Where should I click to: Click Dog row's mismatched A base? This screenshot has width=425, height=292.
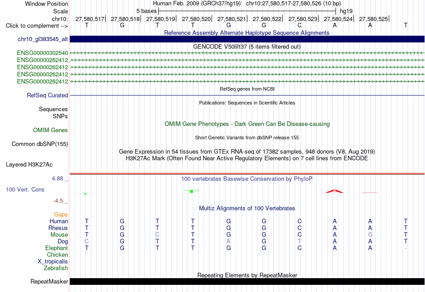tap(229, 241)
